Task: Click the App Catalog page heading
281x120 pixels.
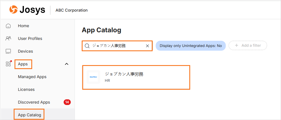Action: click(101, 30)
